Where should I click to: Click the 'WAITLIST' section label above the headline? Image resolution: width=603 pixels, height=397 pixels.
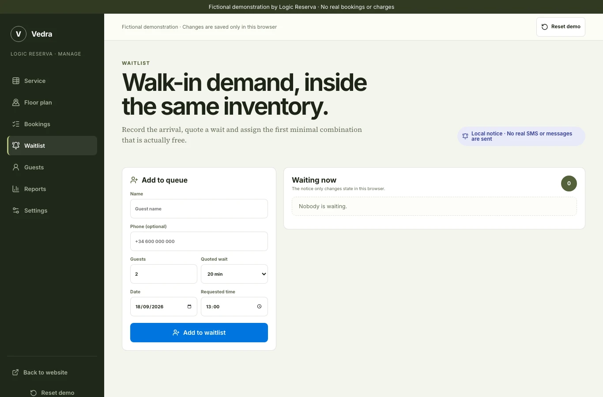(136, 63)
